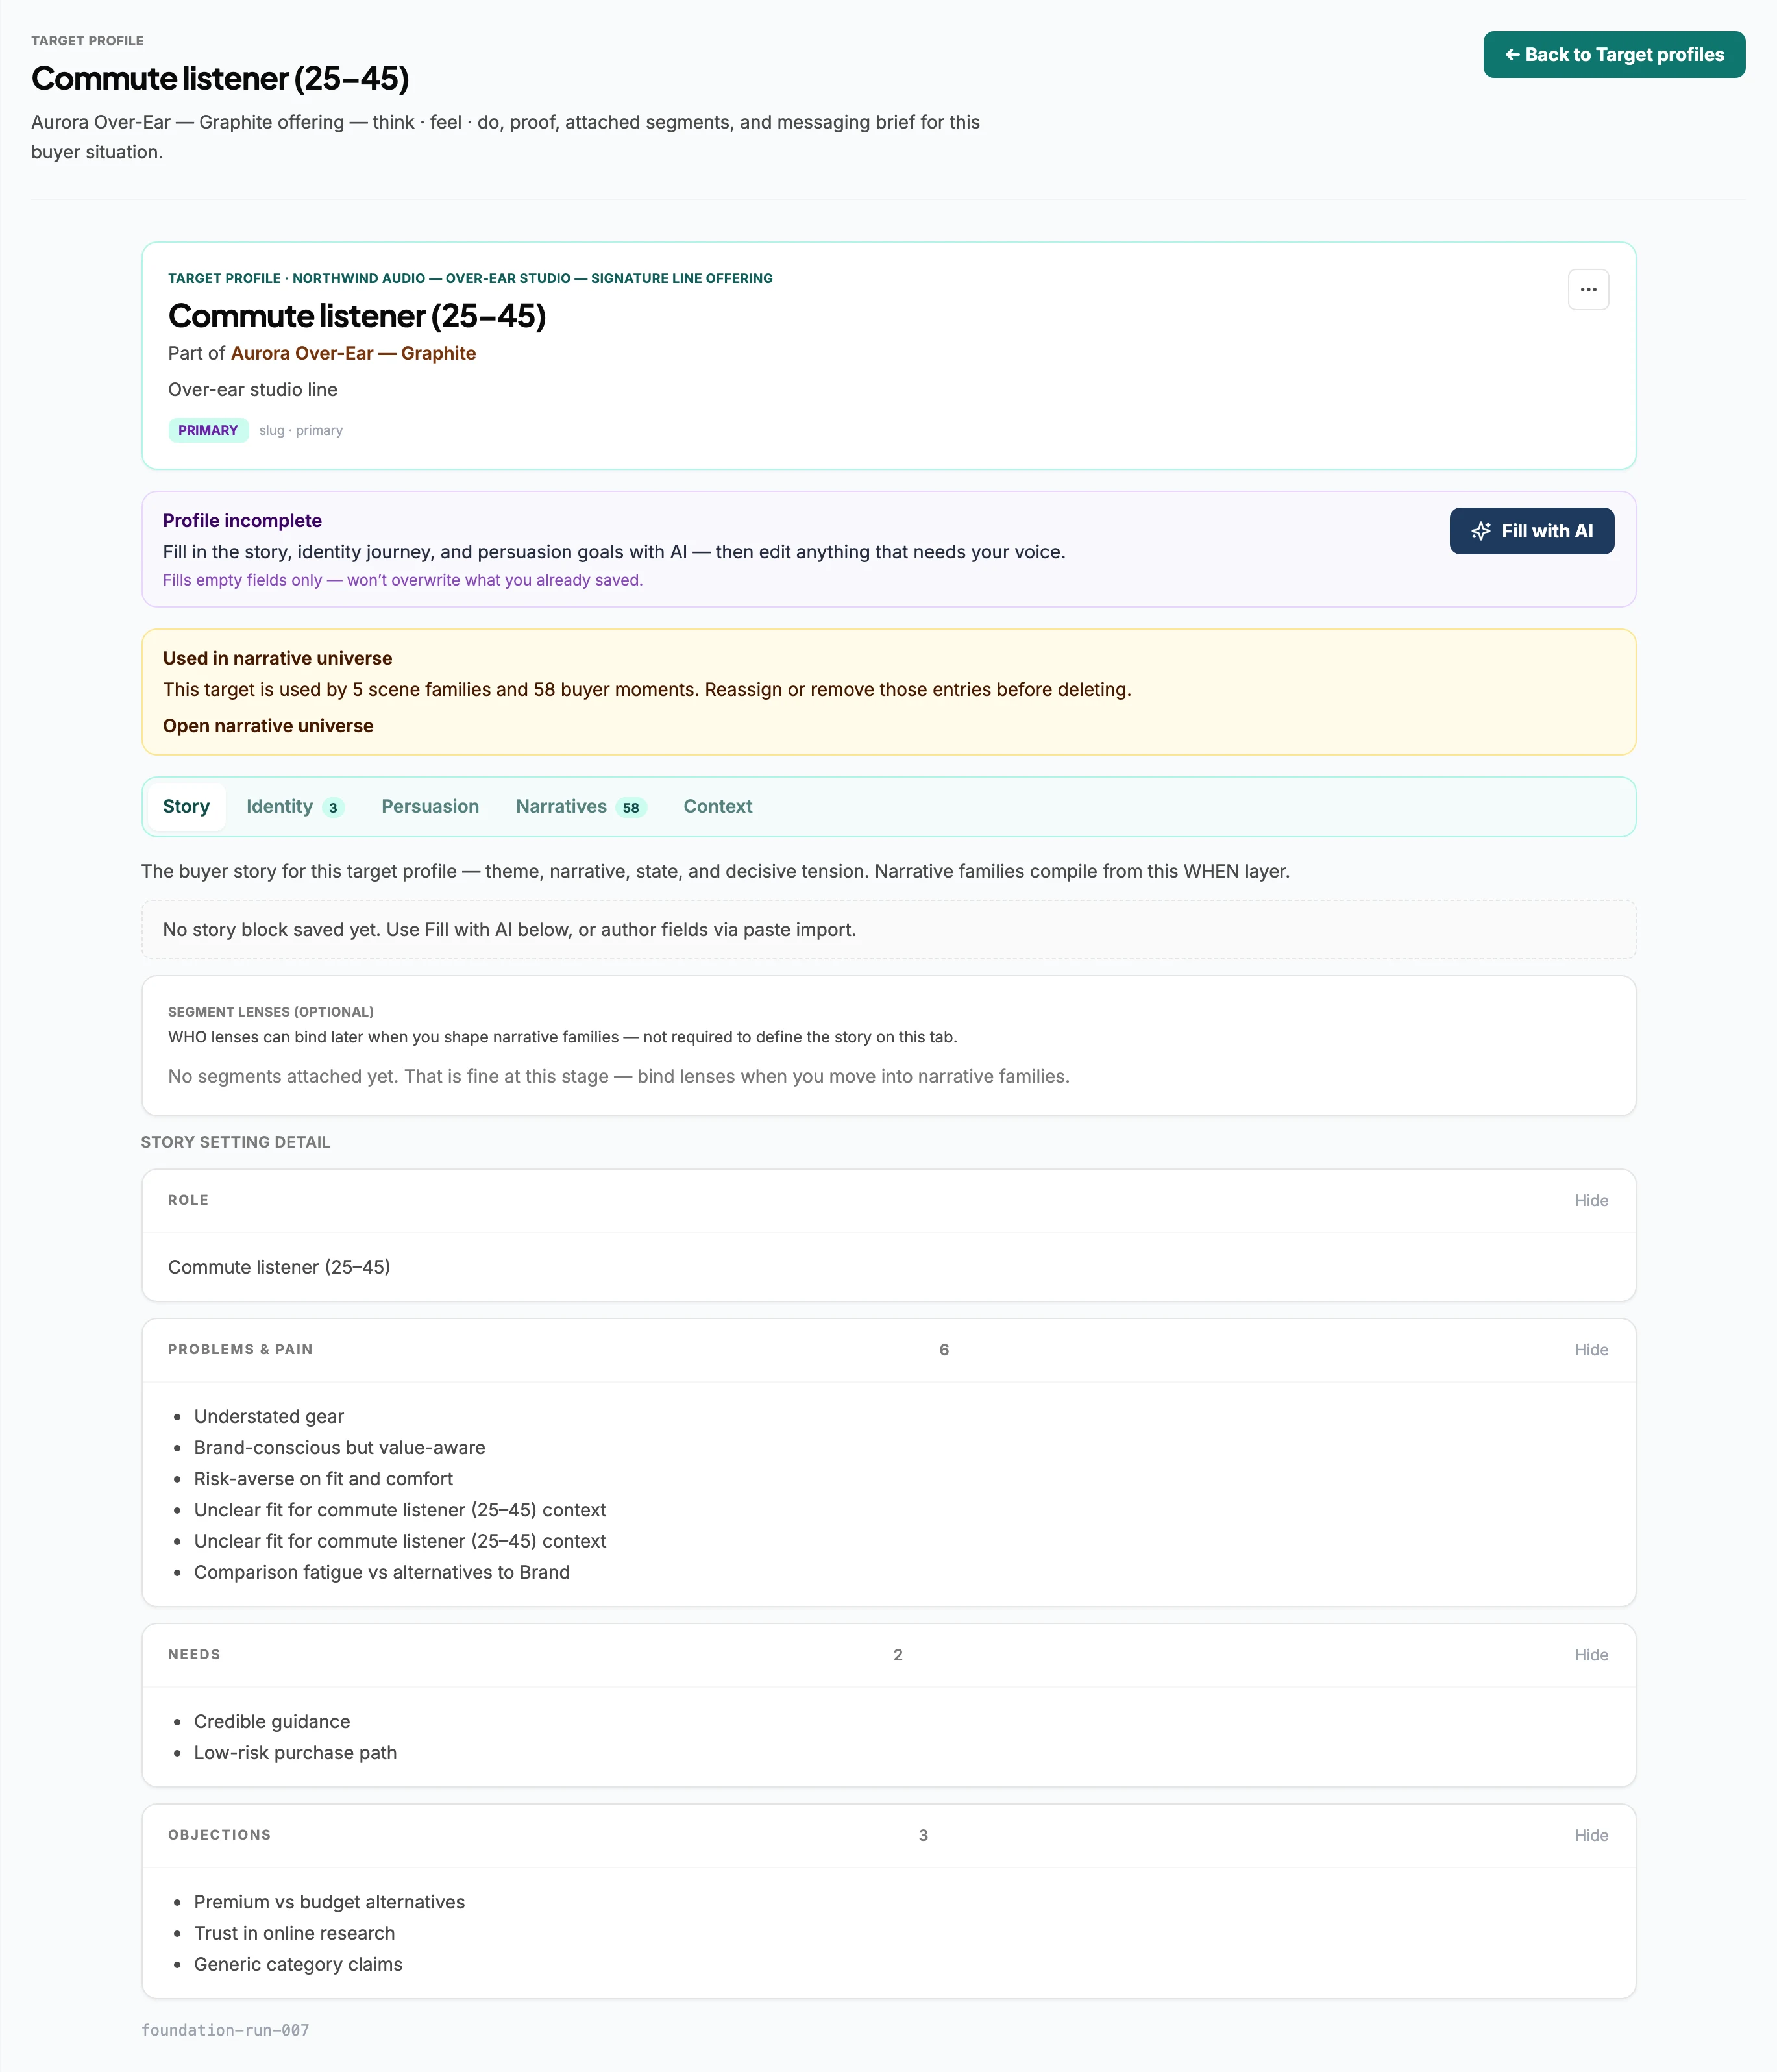The image size is (1777, 2072).
Task: Click the Back to Target profiles button
Action: point(1614,55)
